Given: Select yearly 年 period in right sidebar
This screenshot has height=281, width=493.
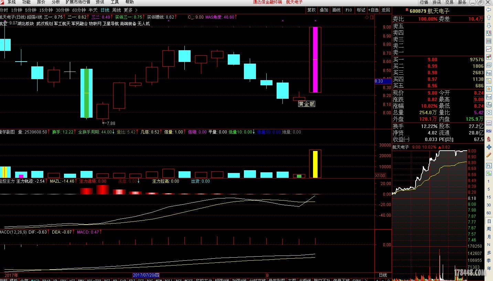Looking at the screenshot, I should pyautogui.click(x=489, y=268).
